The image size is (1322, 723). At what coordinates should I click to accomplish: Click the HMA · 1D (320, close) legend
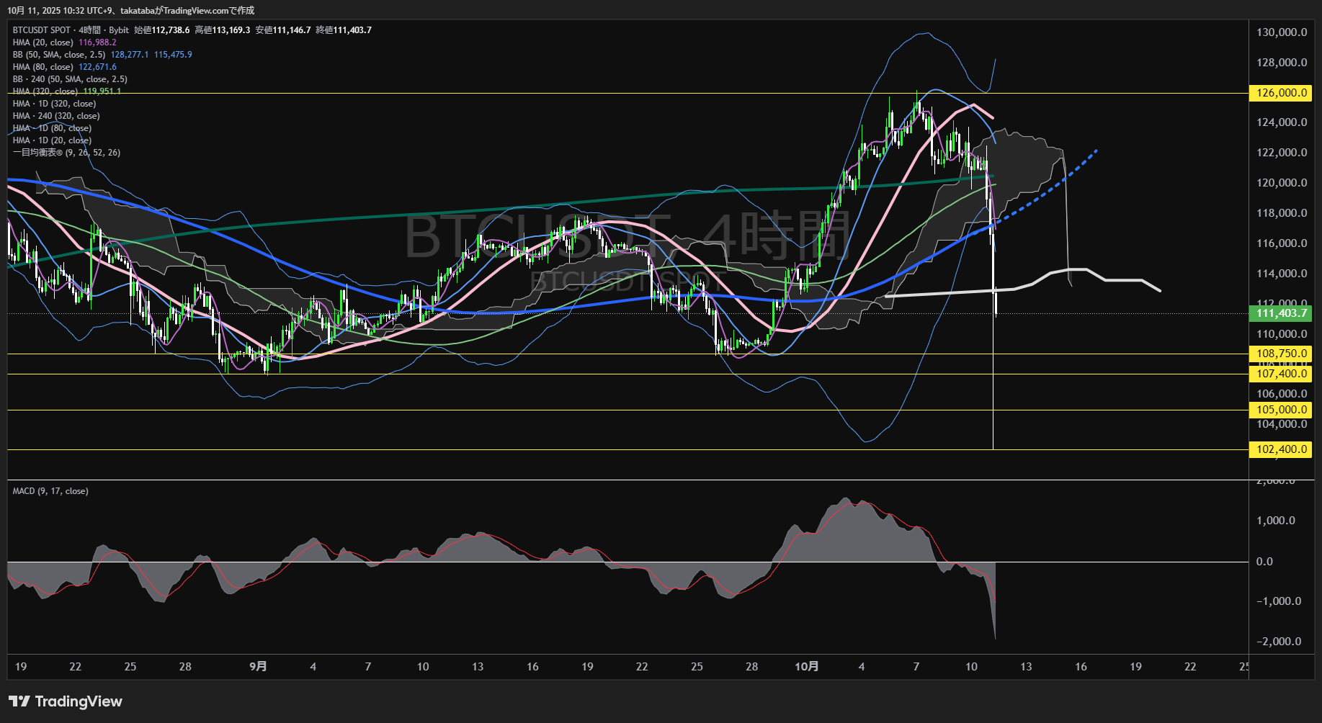click(x=55, y=104)
